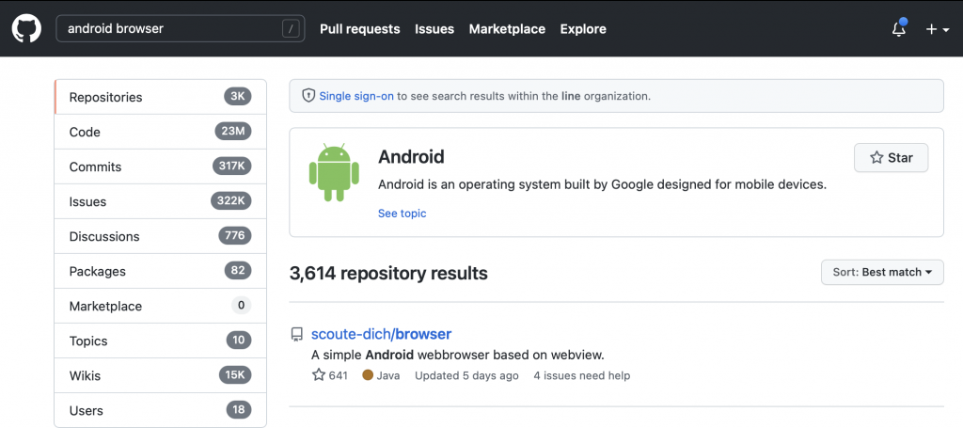Go to Marketplace in the top navigation
963x428 pixels.
tap(507, 29)
